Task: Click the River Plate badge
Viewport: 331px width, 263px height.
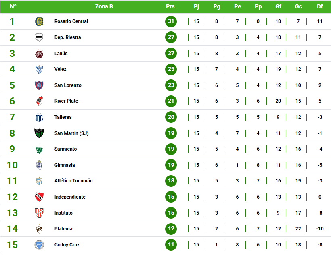Action: (x=39, y=101)
